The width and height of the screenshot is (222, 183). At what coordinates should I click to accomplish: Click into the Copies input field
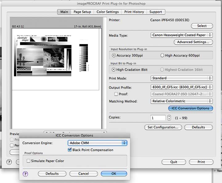(x=158, y=118)
